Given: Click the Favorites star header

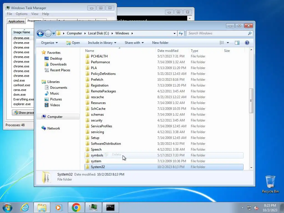Looking at the screenshot, I should pos(44,52).
